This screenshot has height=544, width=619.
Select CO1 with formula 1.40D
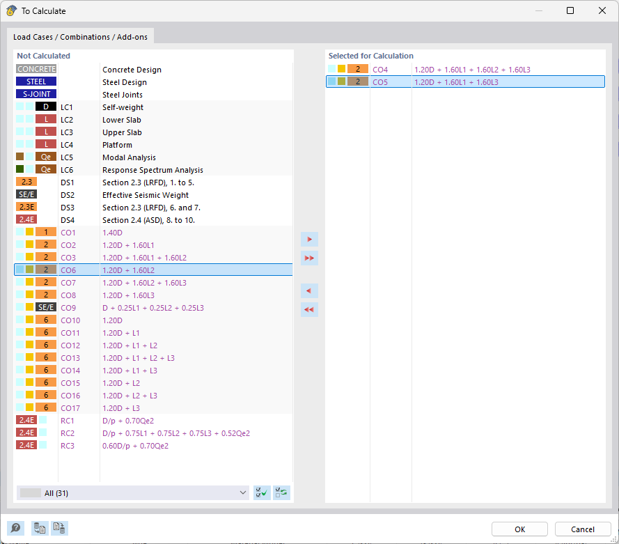154,233
